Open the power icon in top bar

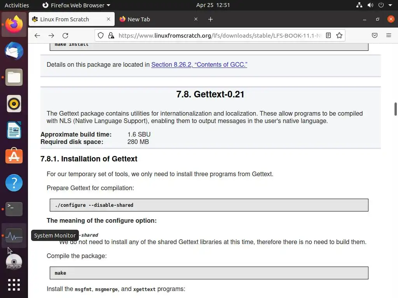[381, 5]
